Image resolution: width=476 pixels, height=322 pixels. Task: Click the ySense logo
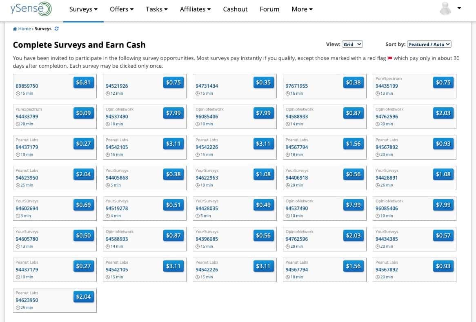[x=31, y=9]
